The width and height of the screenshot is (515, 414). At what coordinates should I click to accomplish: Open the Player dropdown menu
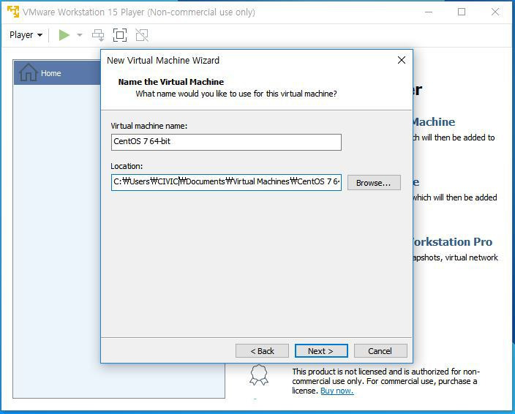[26, 35]
